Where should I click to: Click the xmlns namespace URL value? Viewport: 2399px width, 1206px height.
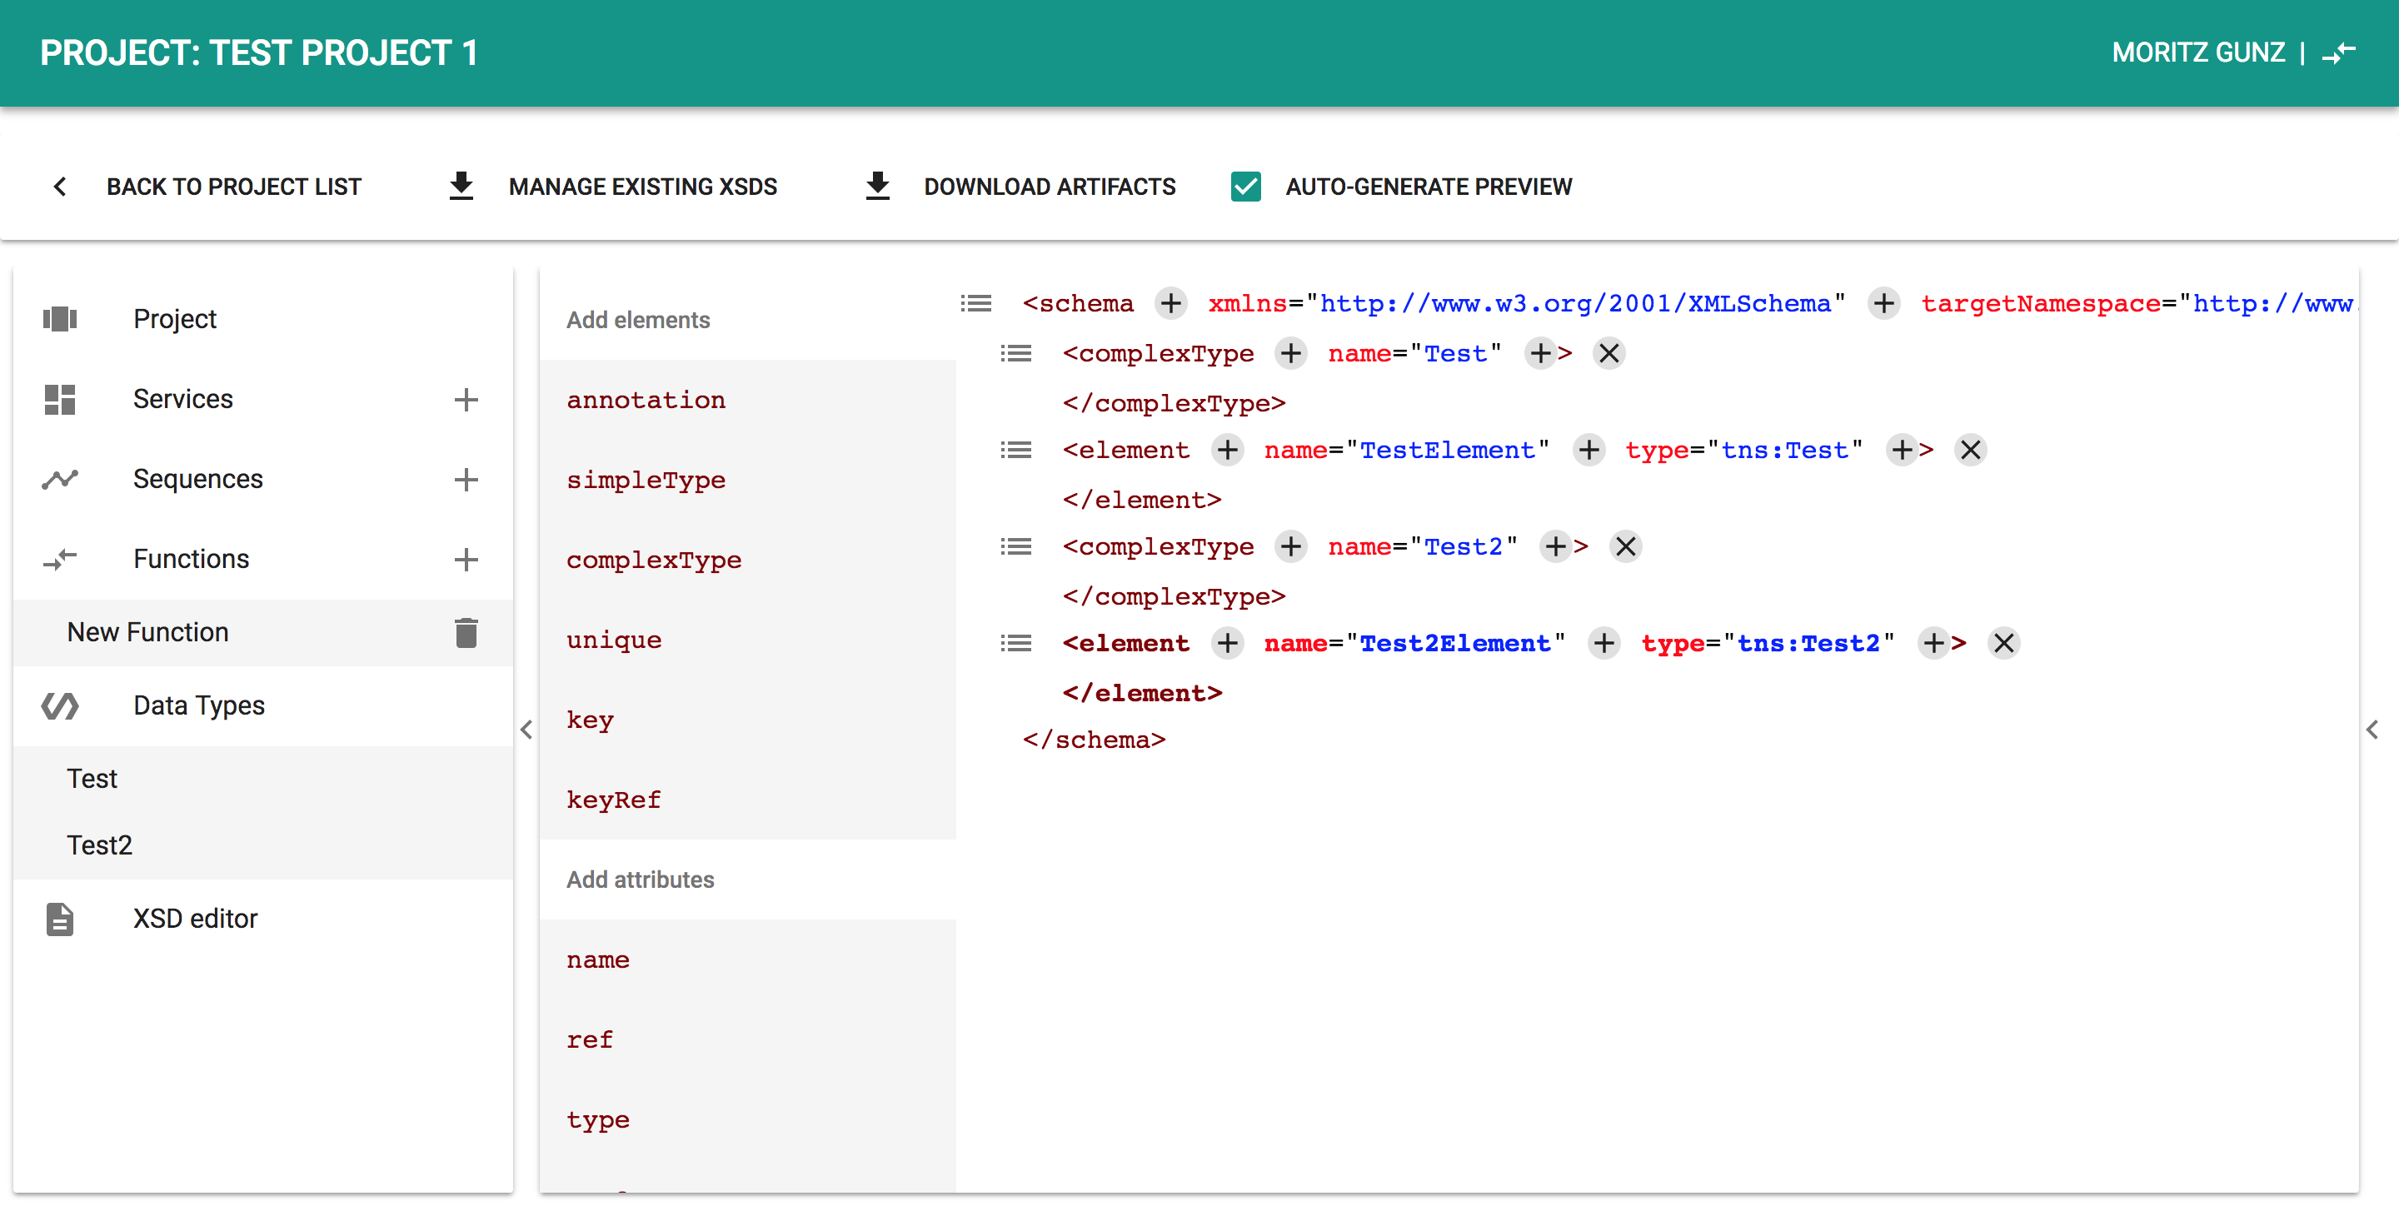click(x=1576, y=304)
